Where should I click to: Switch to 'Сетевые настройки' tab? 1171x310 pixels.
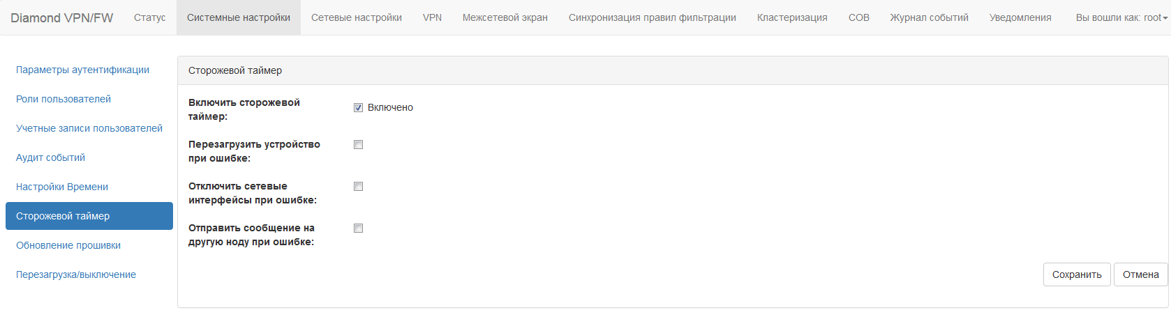pos(356,17)
